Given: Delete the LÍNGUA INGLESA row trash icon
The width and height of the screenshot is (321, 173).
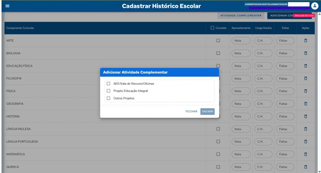Looking at the screenshot, I should [x=306, y=129].
